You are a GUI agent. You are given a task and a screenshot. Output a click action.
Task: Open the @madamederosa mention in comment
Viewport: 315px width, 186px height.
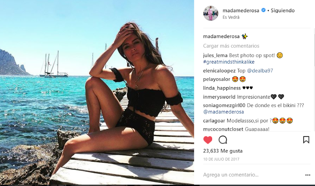(x=224, y=112)
